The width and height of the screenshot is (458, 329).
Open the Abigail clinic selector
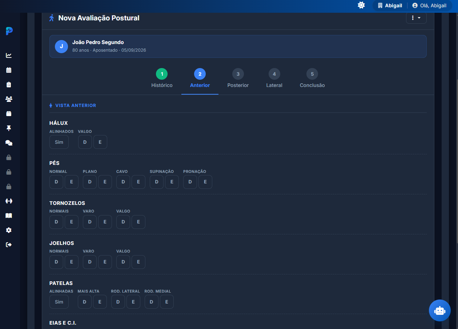pyautogui.click(x=390, y=5)
